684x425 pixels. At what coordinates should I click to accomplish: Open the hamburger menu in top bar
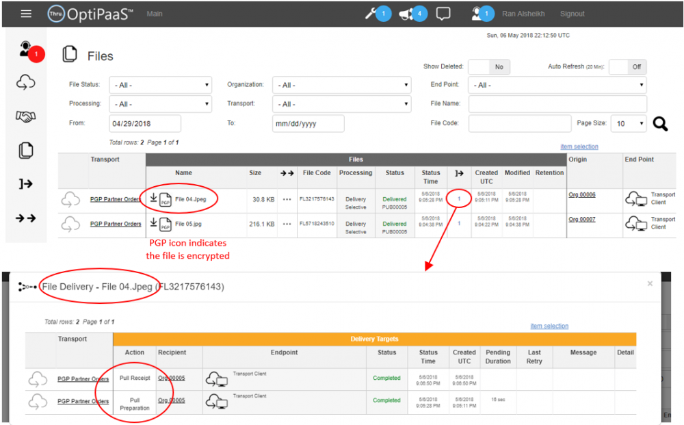pos(26,14)
